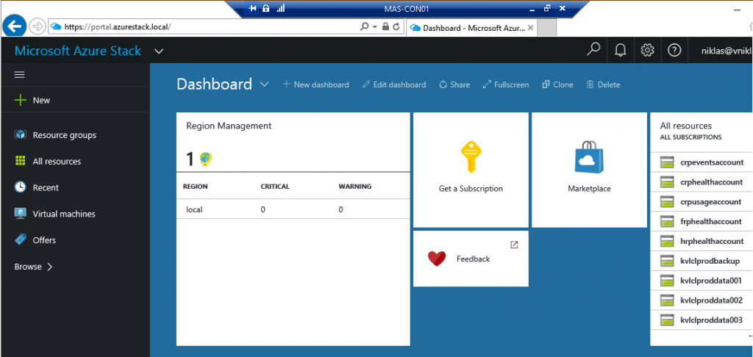Close the Dashboard browser tab
This screenshot has width=753, height=357.
(530, 28)
